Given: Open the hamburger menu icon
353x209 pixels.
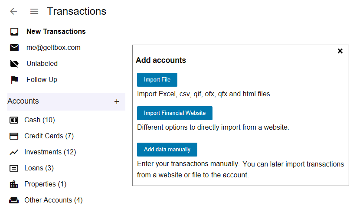Looking at the screenshot, I should coord(34,12).
